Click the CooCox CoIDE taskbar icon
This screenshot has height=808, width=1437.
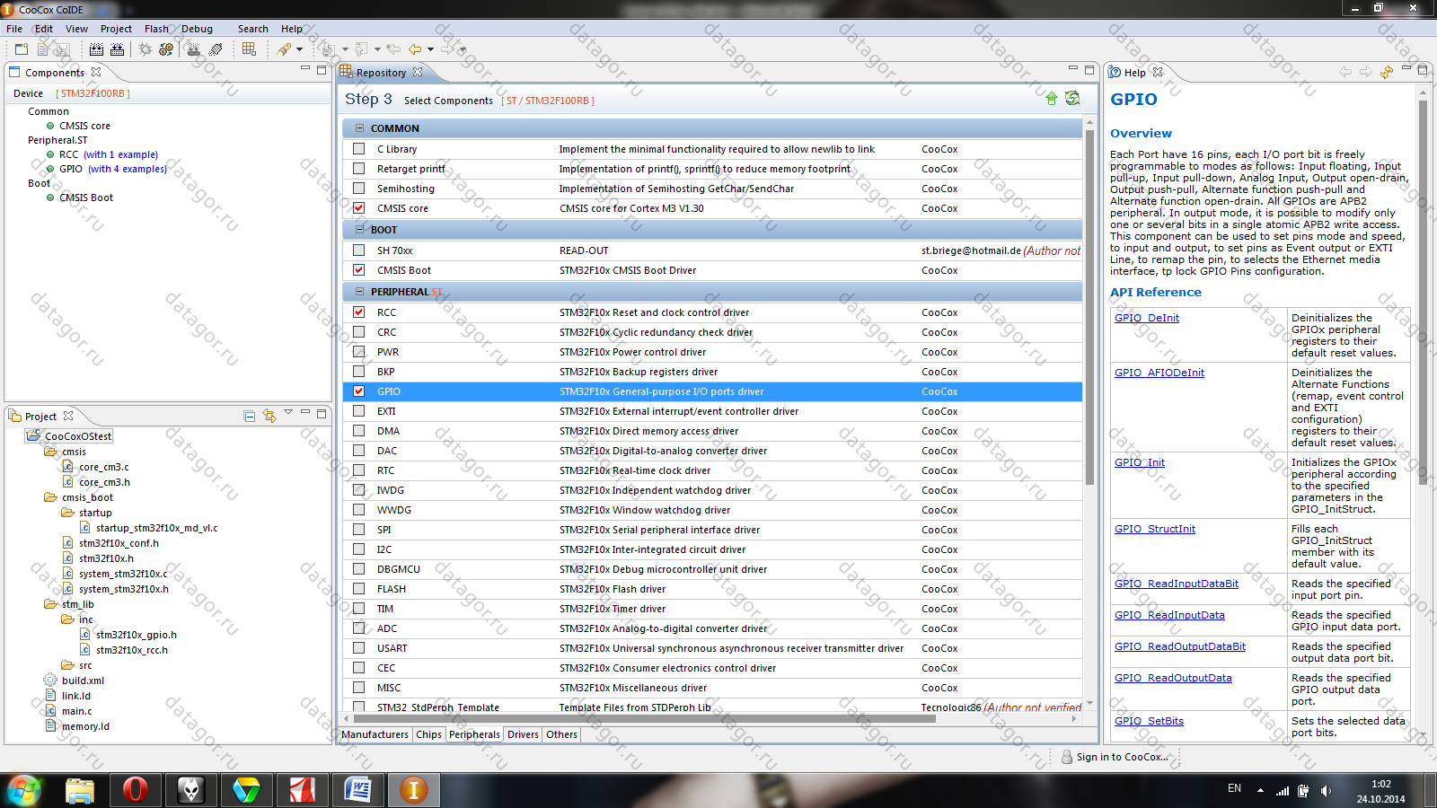click(x=413, y=790)
